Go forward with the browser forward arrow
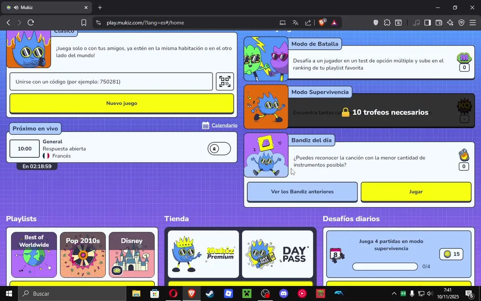Viewport: 481px width, 301px height. point(19,23)
